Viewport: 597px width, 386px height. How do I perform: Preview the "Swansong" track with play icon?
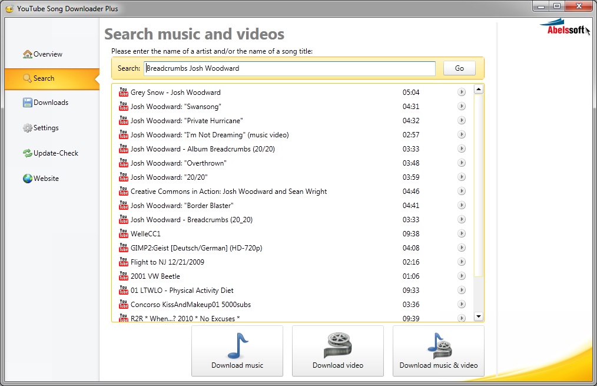462,106
